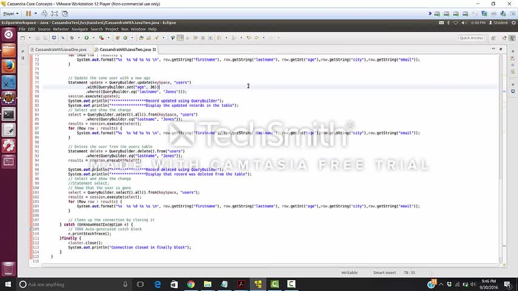This screenshot has width=518, height=291.
Task: Expand the Back history dropdown arrow
Action: coord(264,38)
